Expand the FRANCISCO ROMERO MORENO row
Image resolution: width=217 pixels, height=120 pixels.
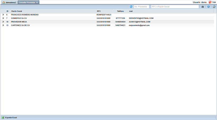click(x=3, y=15)
